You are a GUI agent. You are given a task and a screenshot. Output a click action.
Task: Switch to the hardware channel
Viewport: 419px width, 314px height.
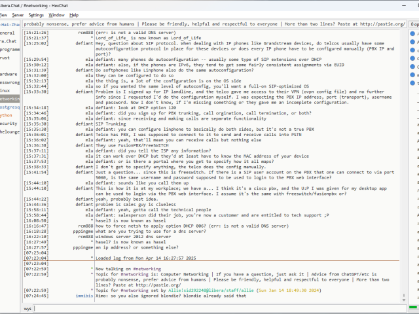click(x=9, y=74)
